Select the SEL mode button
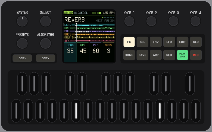The image size is (212, 132). 142,42
